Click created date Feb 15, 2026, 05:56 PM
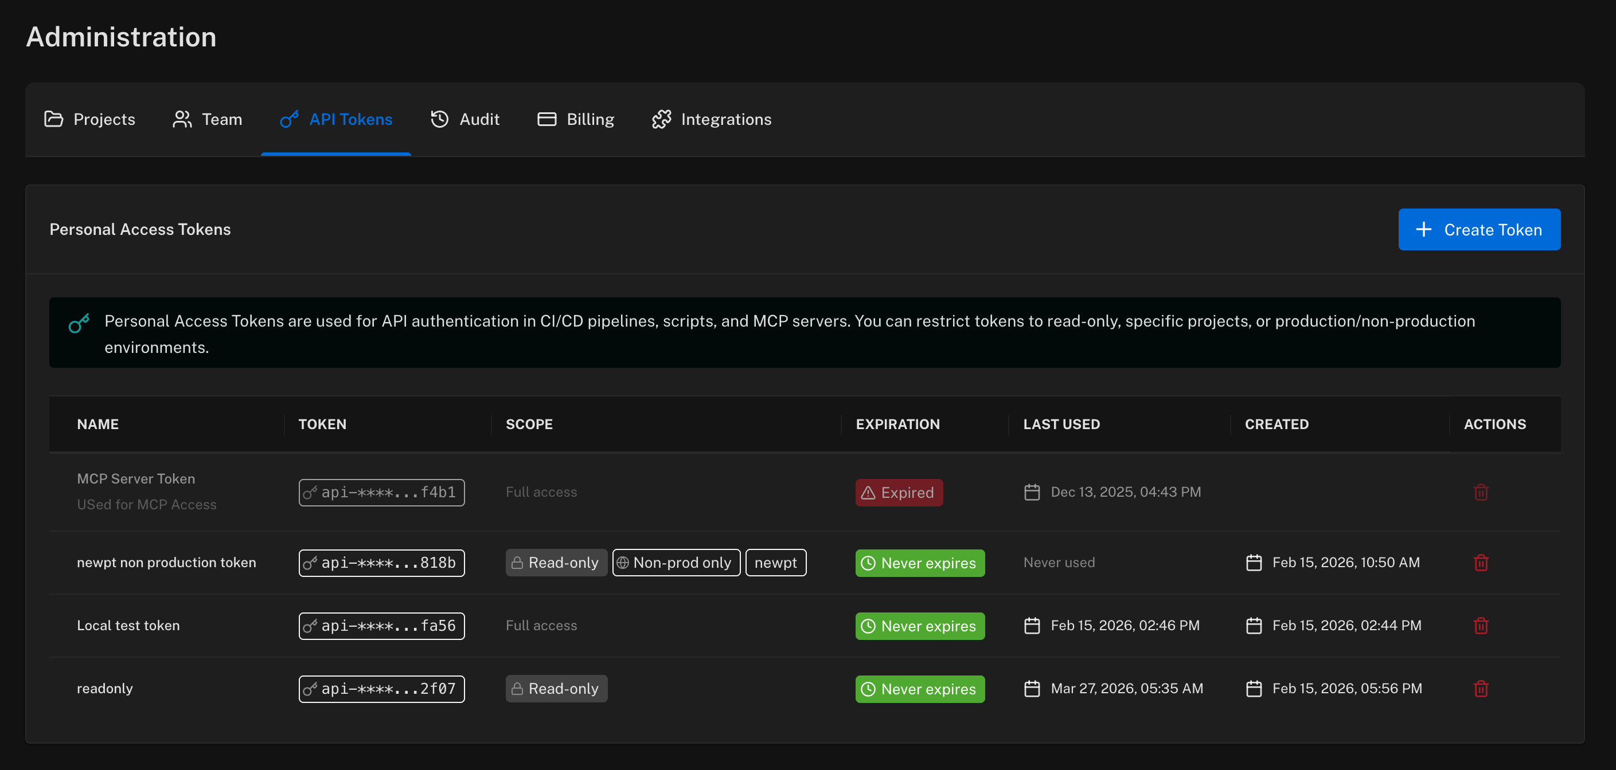1616x770 pixels. tap(1347, 689)
